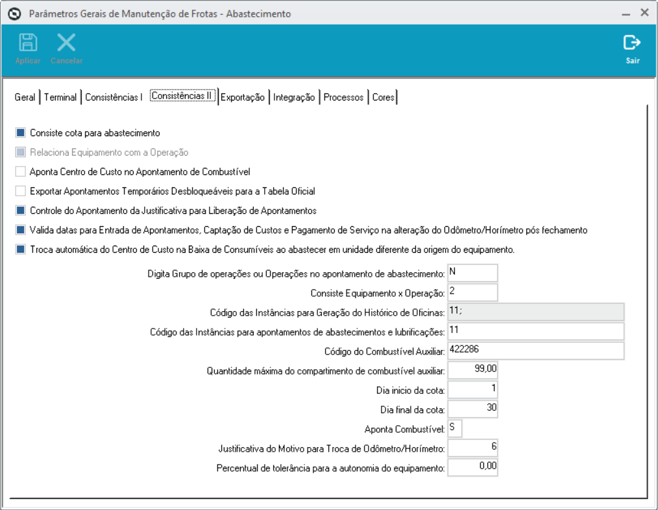Click the Digita Grupo de operações field
The height and width of the screenshot is (510, 658).
(472, 273)
